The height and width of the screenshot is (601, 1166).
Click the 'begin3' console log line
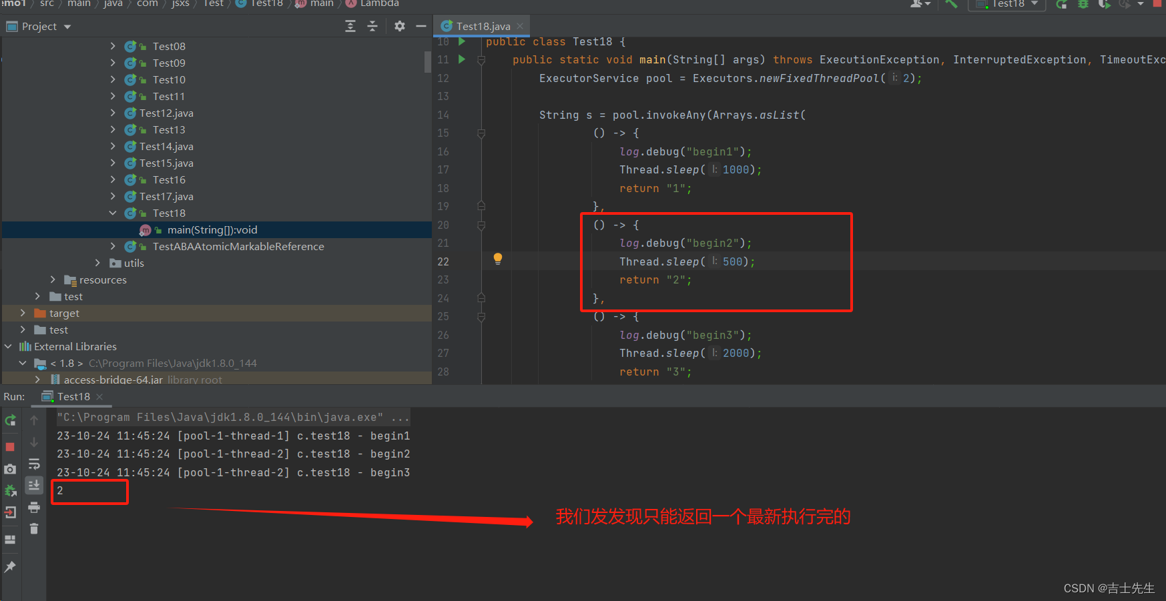233,472
